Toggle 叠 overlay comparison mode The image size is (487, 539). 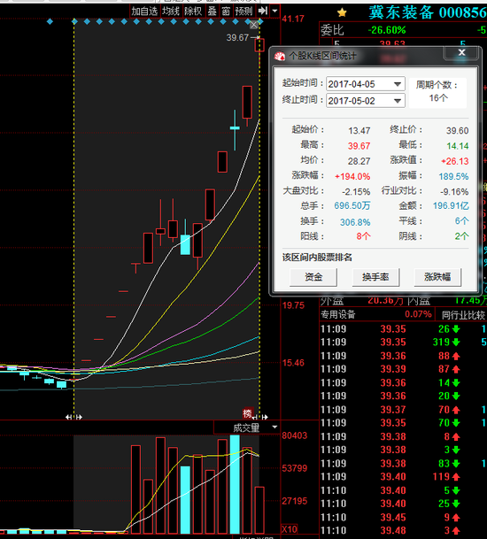coord(213,11)
